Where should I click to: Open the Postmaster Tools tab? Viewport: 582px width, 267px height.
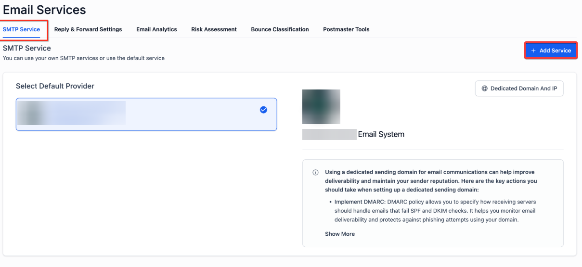click(346, 29)
